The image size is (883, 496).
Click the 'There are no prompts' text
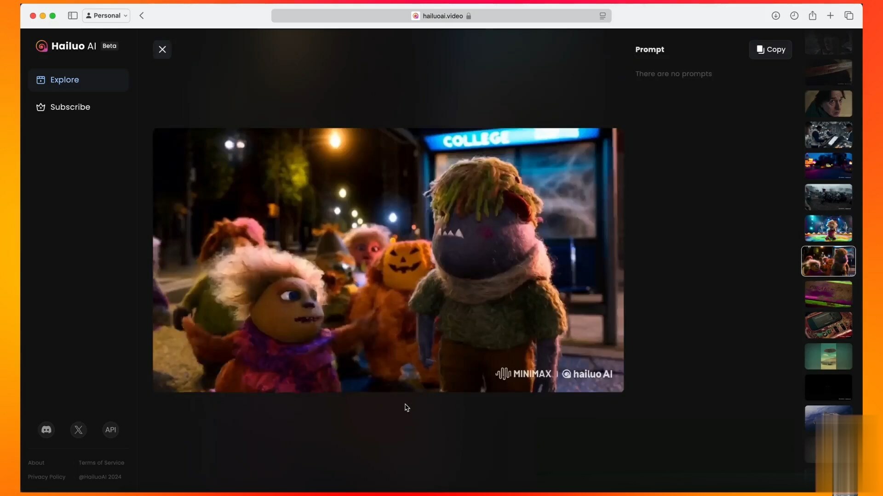[673, 74]
